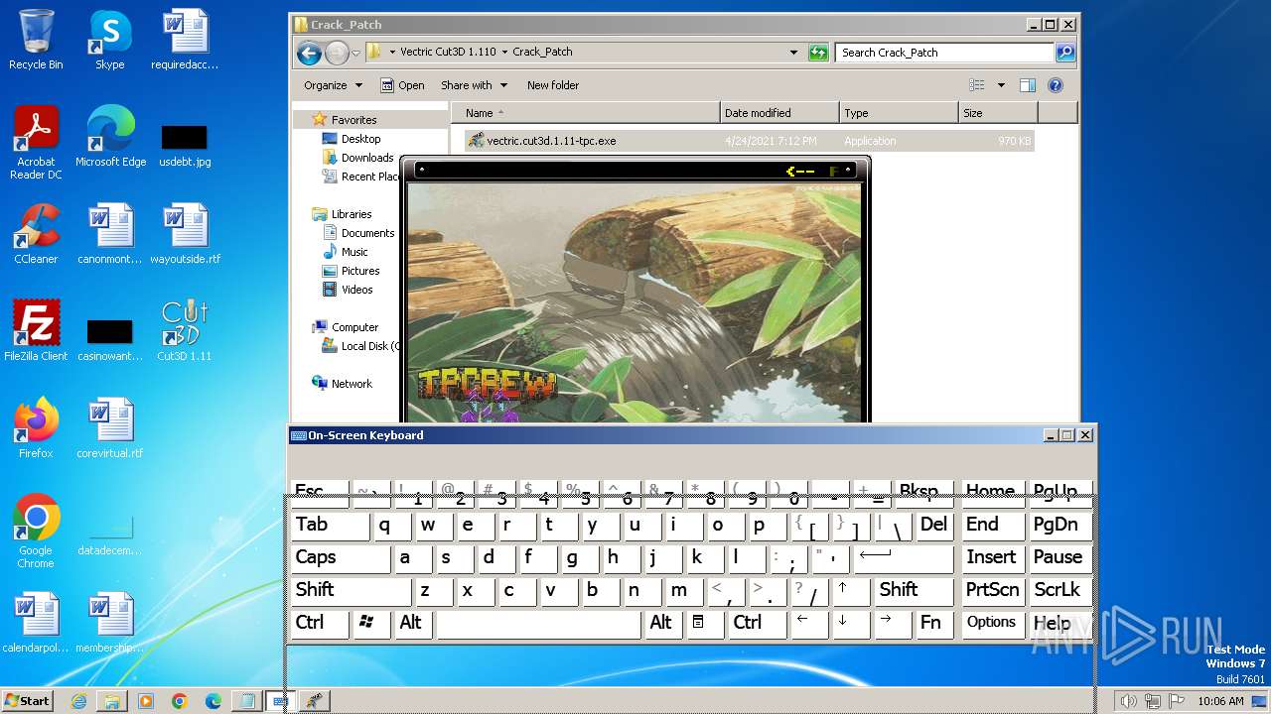
Task: Click the clock showing 10:06 AM
Action: 1220,701
